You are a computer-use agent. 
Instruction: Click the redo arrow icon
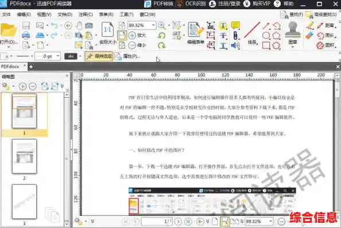click(55, 35)
